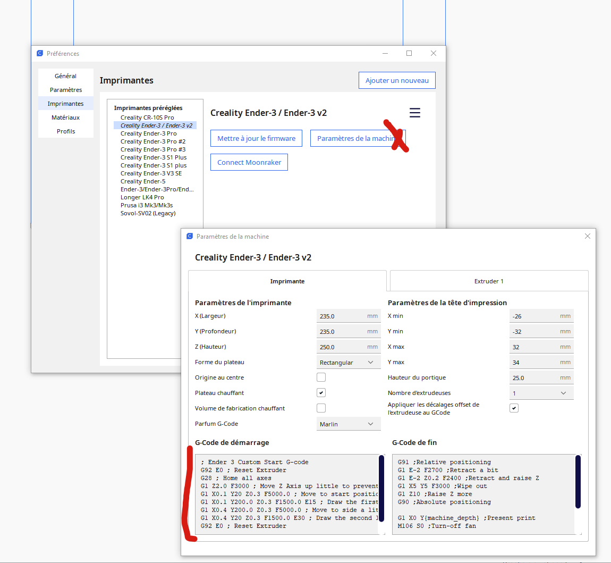The image size is (611, 563).
Task: Open Forme du plateau dropdown
Action: tap(349, 362)
